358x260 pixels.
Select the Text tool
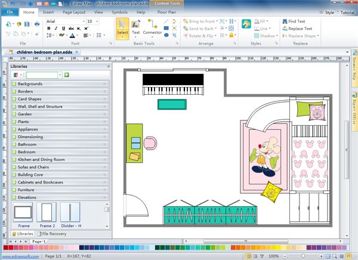click(x=135, y=28)
